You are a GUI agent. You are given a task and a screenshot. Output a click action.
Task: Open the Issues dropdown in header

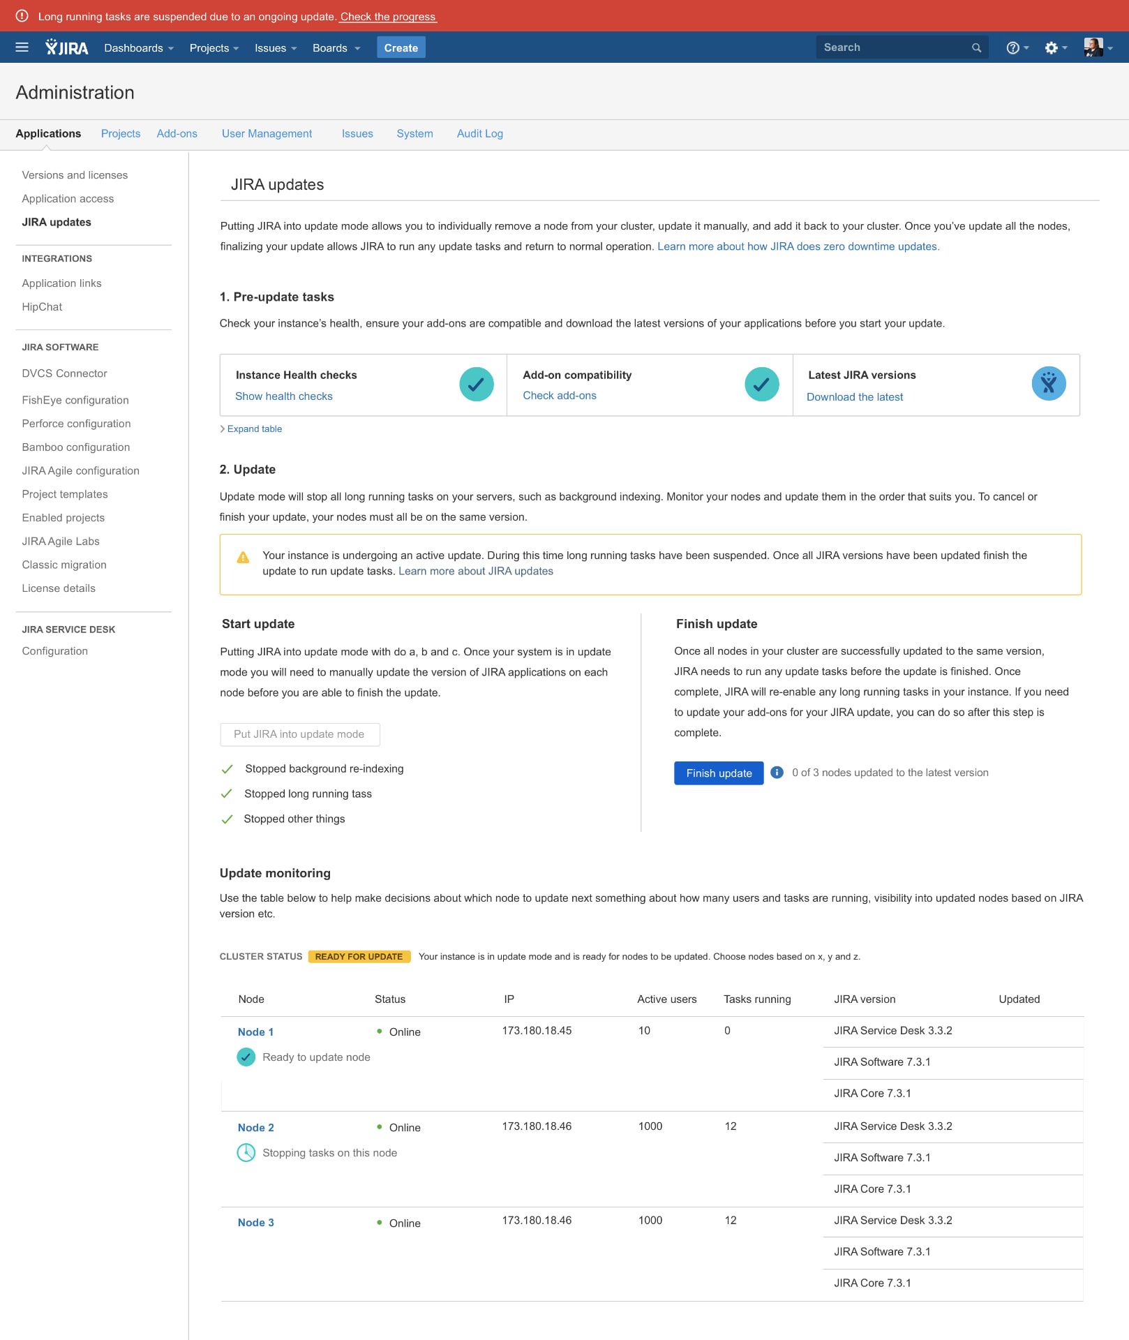[276, 47]
